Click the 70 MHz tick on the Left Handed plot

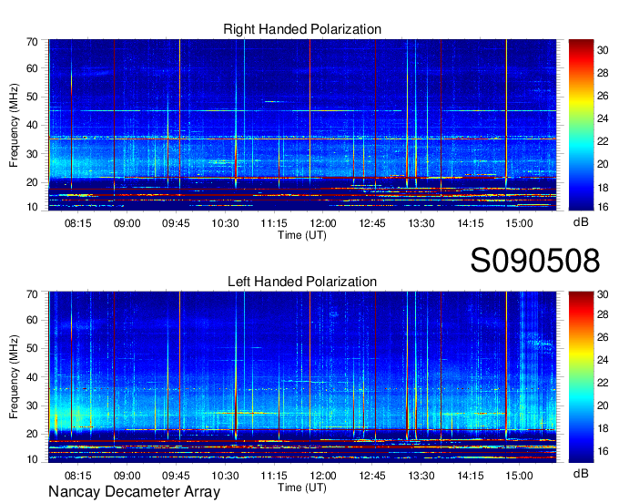click(x=32, y=294)
